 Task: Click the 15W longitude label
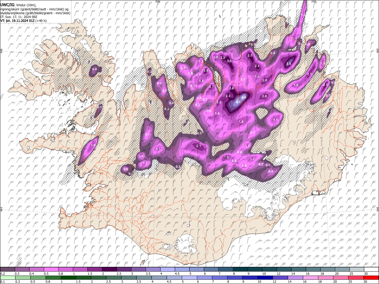(314, 1)
